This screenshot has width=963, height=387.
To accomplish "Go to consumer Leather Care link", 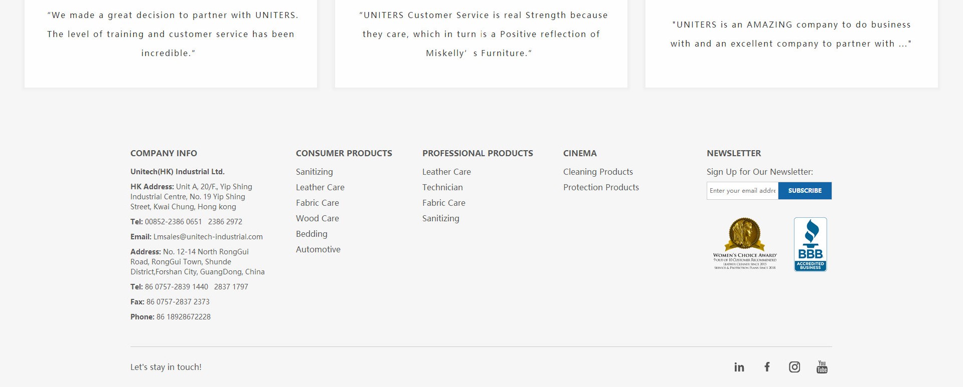I will 320,187.
